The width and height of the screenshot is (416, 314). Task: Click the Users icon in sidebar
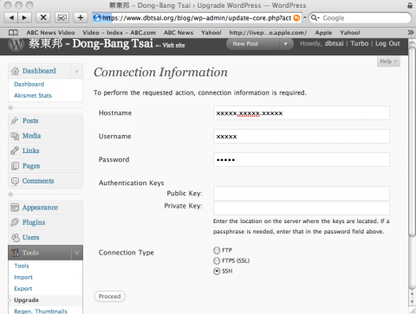pos(15,238)
